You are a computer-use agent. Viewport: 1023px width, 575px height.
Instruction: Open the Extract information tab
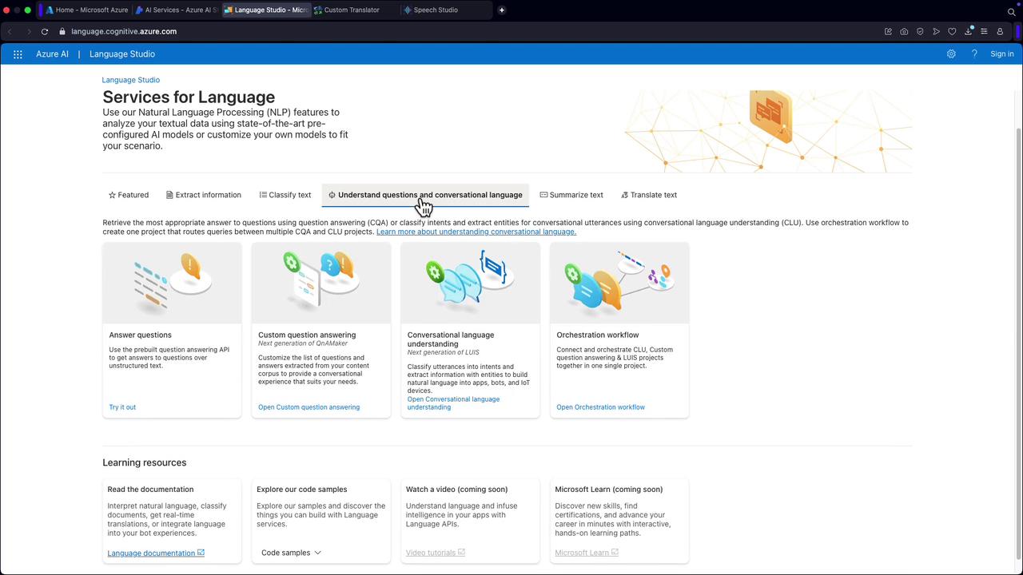click(204, 195)
